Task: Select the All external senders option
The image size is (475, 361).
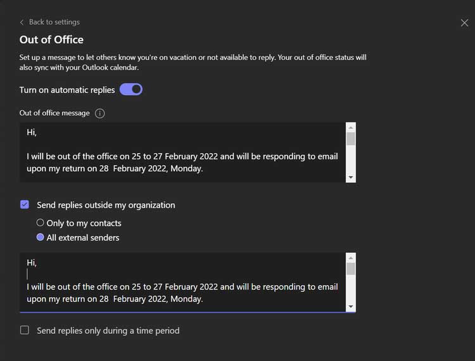Action: click(41, 237)
